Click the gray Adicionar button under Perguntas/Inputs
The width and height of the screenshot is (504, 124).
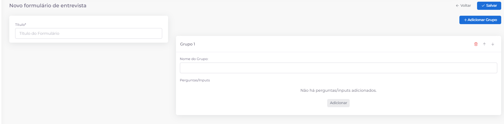[338, 103]
